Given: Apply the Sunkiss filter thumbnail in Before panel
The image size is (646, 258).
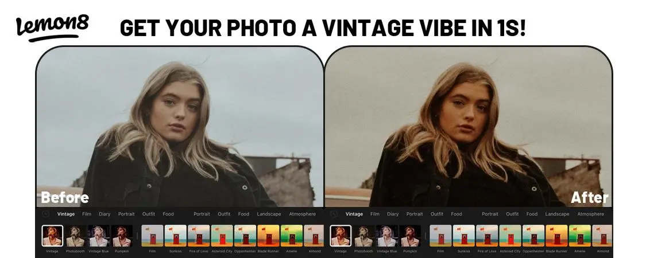Looking at the screenshot, I should (x=175, y=236).
